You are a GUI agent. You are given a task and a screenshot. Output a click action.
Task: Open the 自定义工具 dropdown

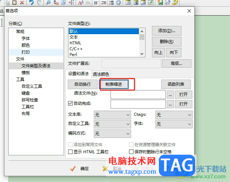[x=112, y=124]
